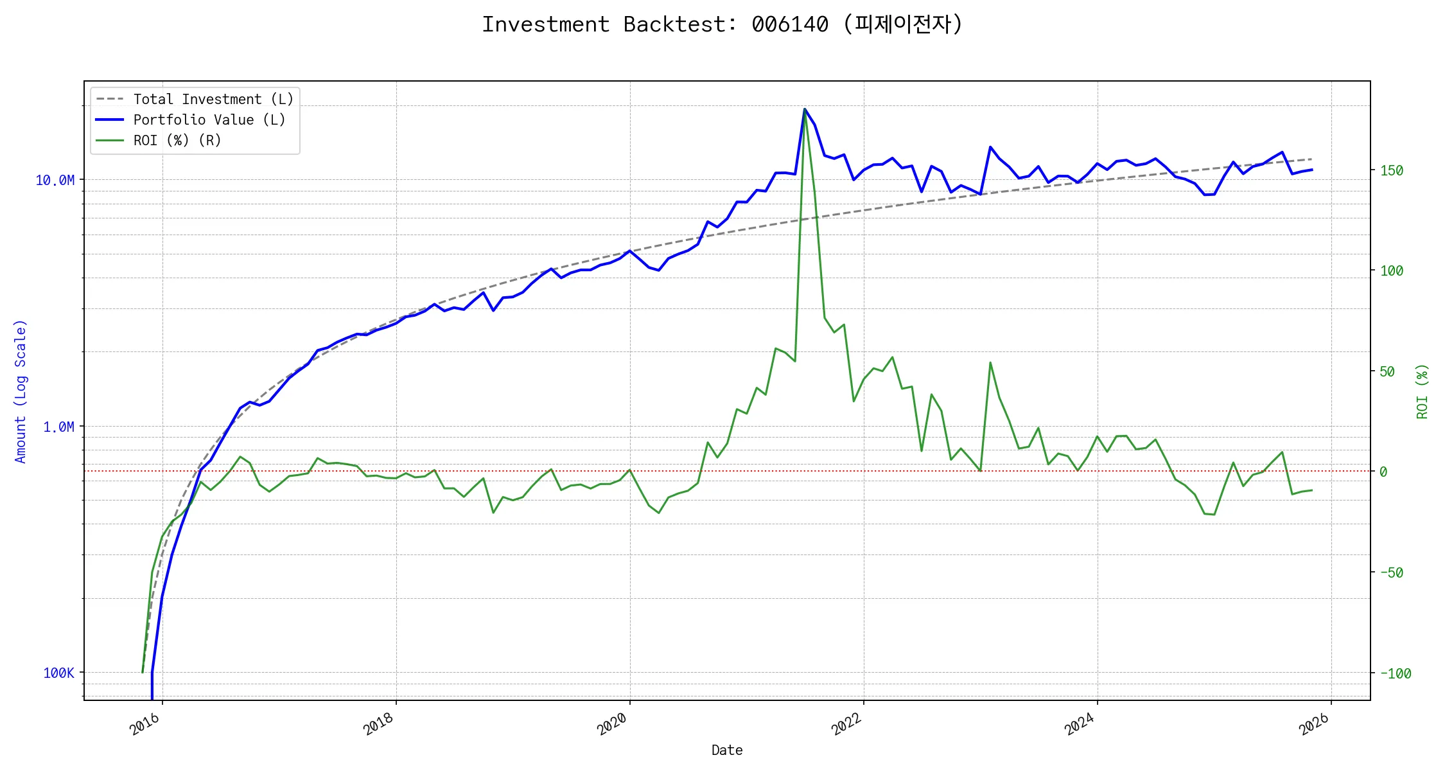Click the 1.0M left axis label
1445x771 pixels.
click(x=58, y=427)
